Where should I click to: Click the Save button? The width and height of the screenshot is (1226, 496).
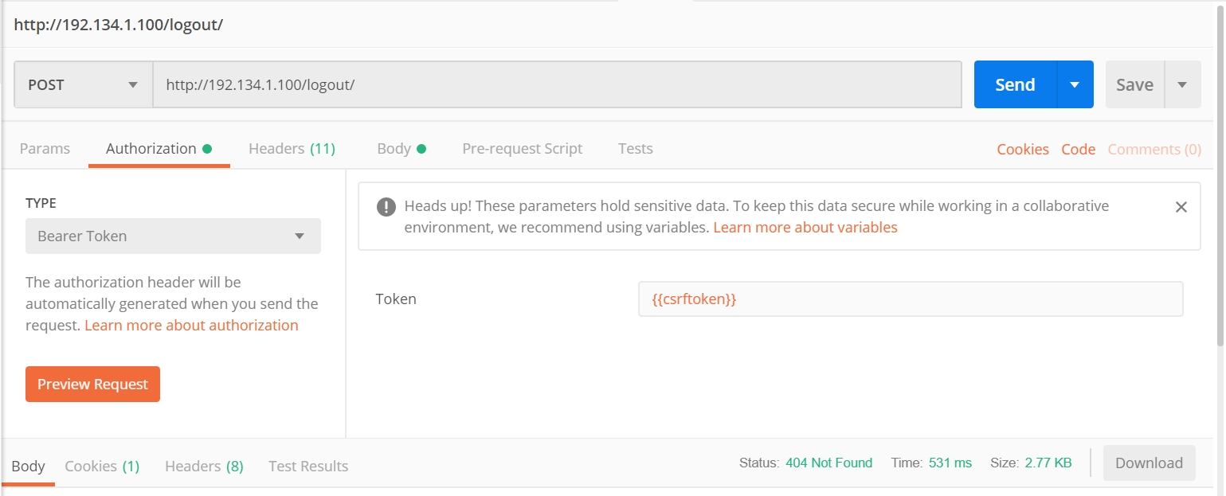coord(1134,85)
